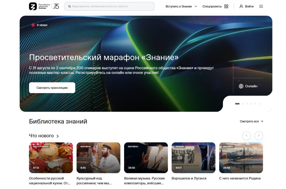Viewport: 286px width, 189px height.
Task: Click the red live indicator dot
Action: (33, 25)
